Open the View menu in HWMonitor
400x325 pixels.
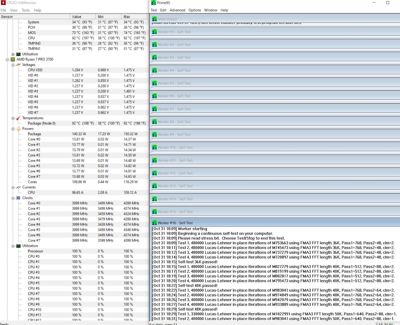click(x=14, y=10)
